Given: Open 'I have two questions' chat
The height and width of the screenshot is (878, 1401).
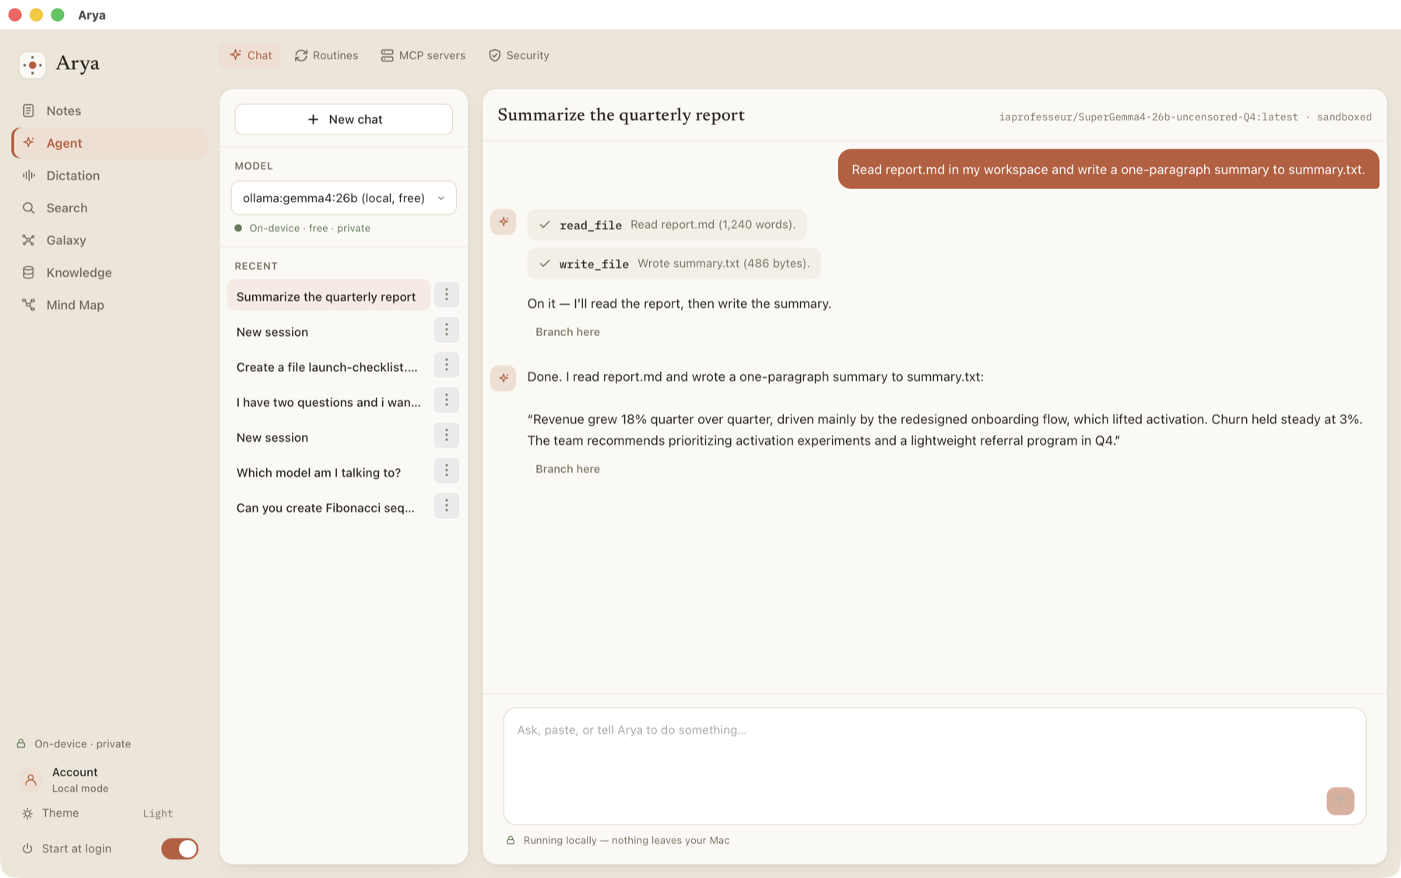Looking at the screenshot, I should tap(328, 402).
